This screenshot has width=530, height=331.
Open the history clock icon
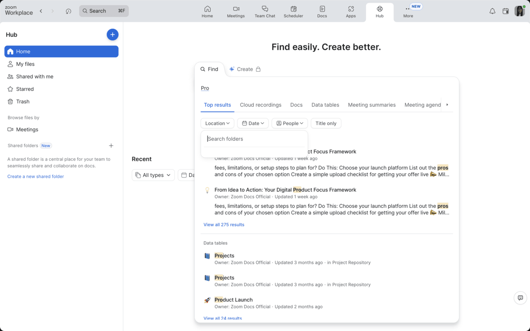pyautogui.click(x=68, y=11)
